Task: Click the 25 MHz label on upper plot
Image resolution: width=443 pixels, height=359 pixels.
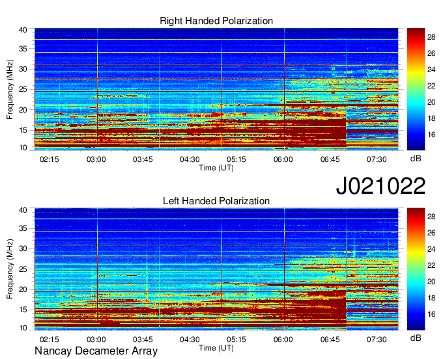Action: pyautogui.click(x=23, y=89)
